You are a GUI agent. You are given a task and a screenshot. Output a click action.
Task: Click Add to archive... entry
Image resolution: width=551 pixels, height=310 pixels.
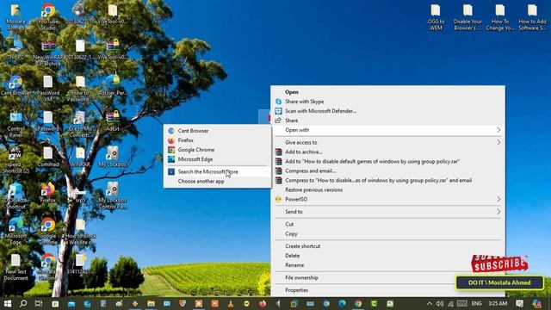[x=387, y=152]
